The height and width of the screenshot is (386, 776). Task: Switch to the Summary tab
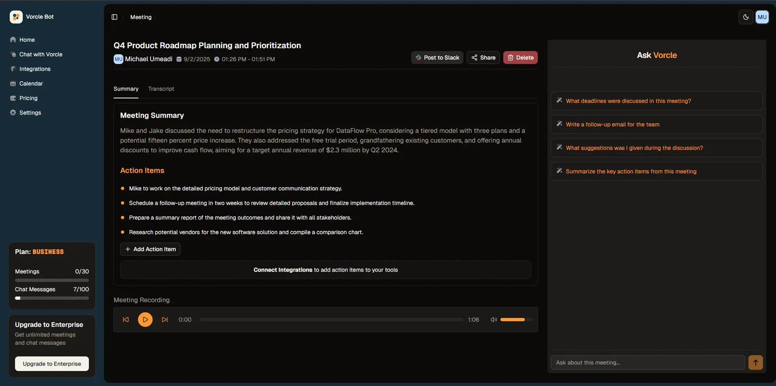(126, 88)
